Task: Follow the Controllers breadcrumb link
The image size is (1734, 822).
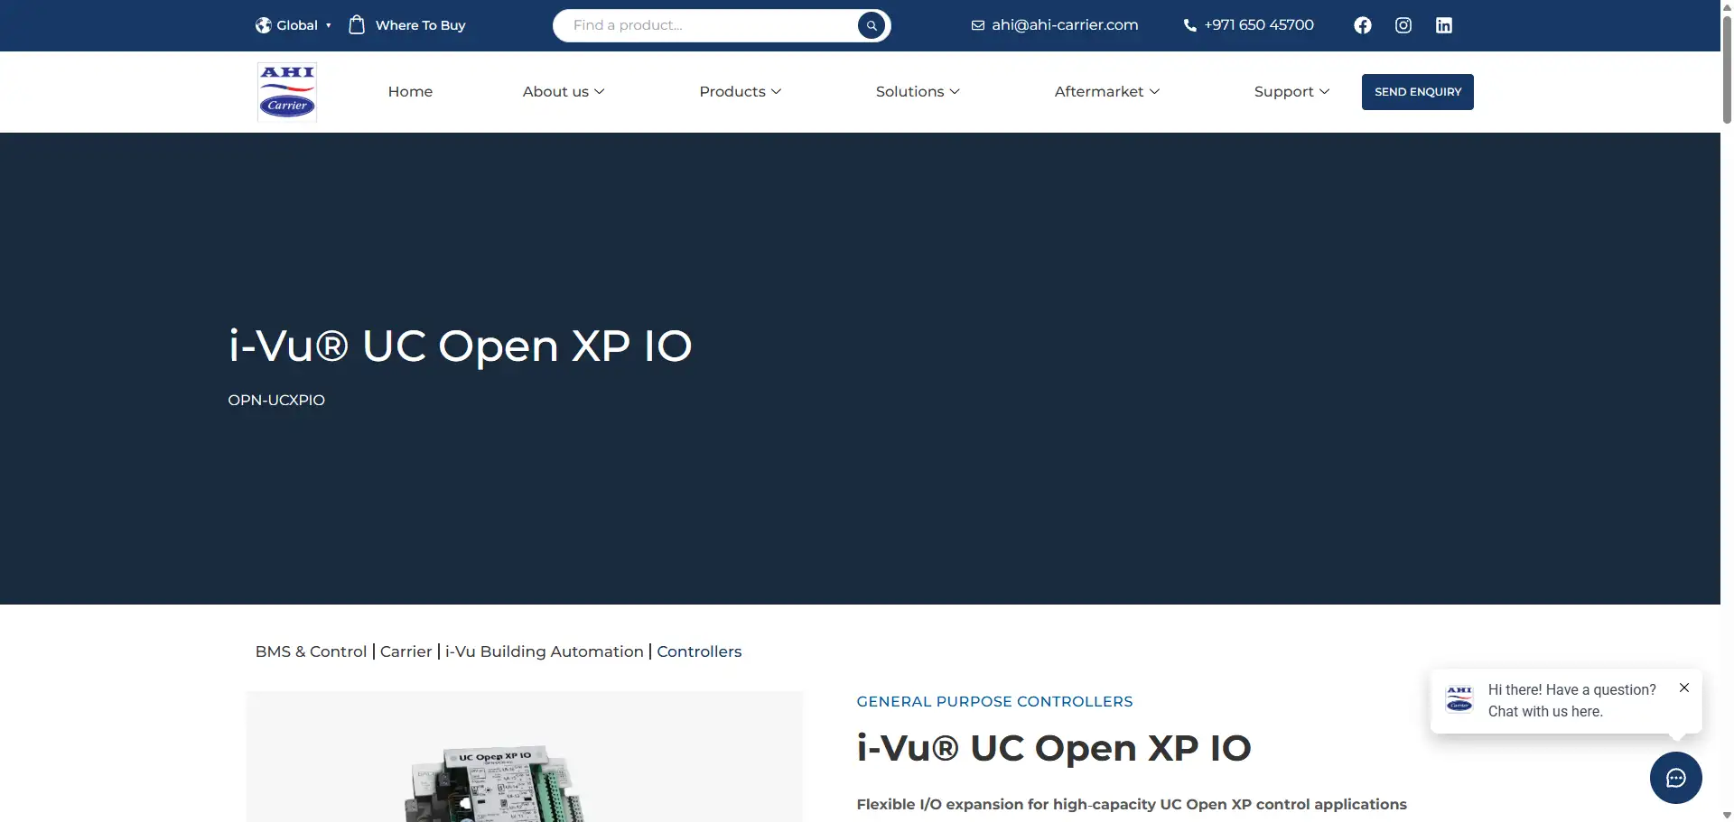Action: click(699, 651)
